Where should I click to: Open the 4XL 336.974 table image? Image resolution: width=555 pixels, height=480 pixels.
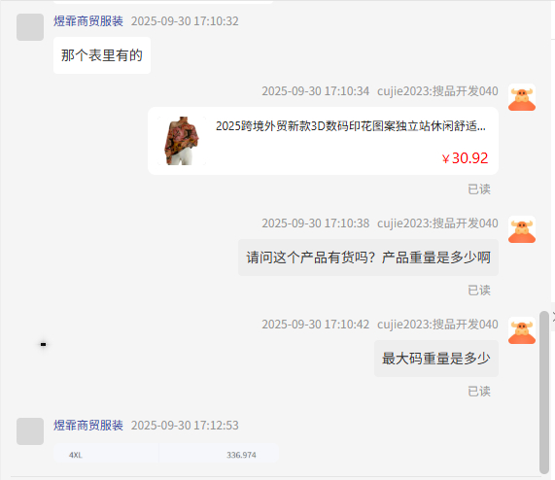point(166,455)
